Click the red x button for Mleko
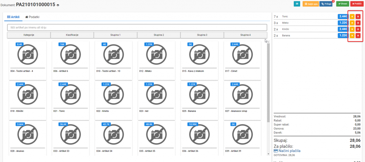This screenshot has width=365, height=162. (358, 23)
